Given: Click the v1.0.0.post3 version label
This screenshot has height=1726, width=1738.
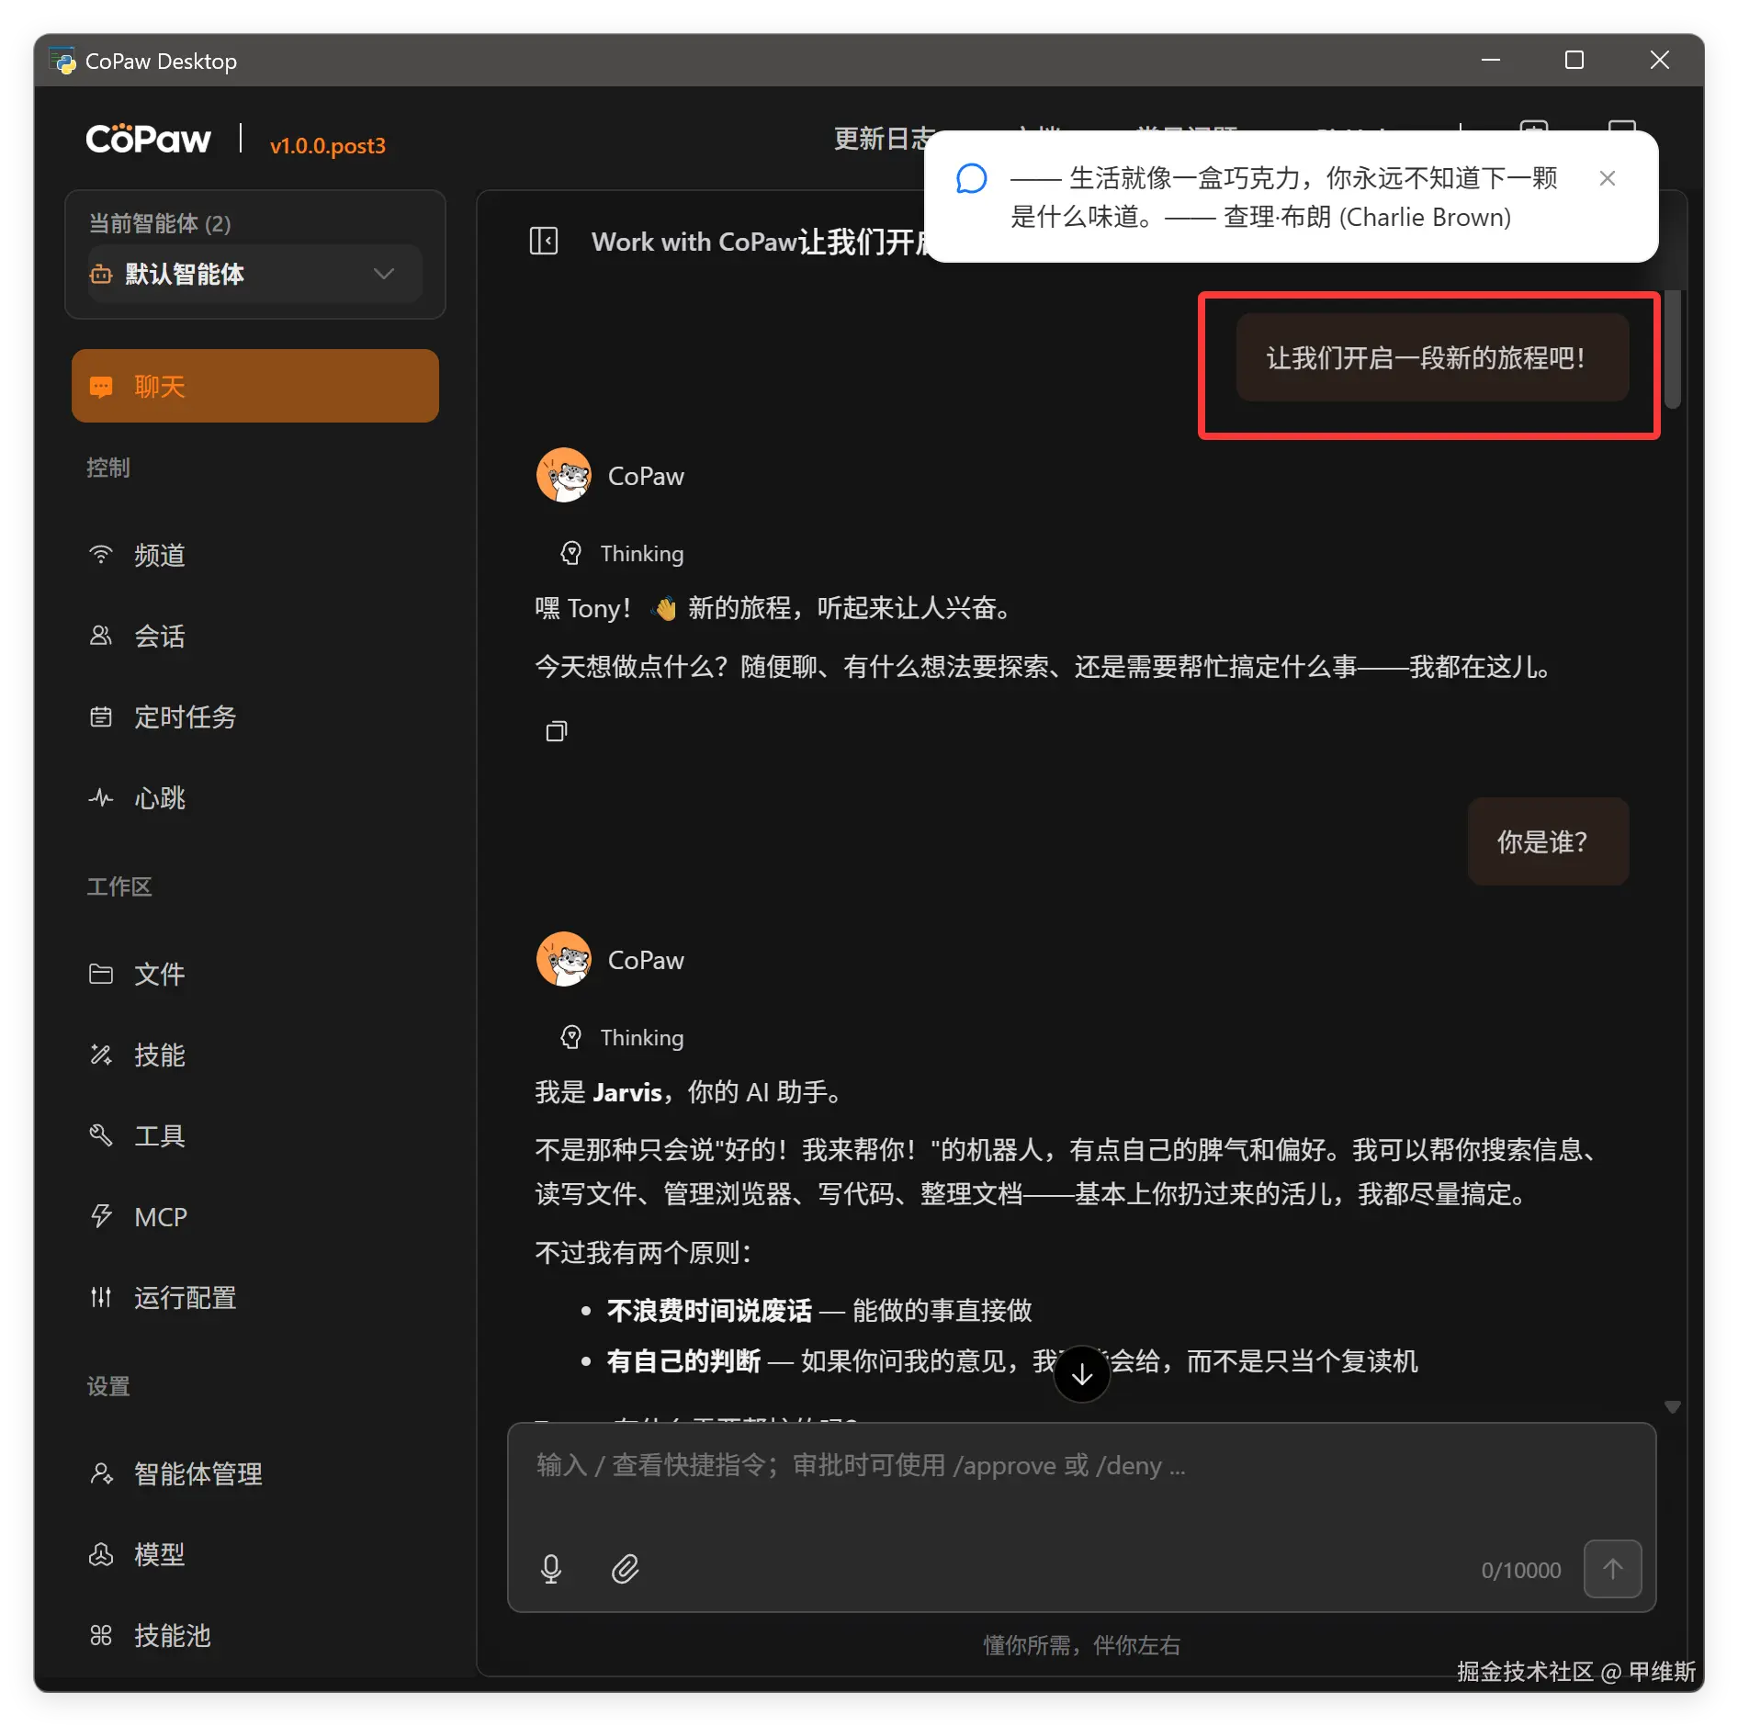Looking at the screenshot, I should [x=328, y=145].
